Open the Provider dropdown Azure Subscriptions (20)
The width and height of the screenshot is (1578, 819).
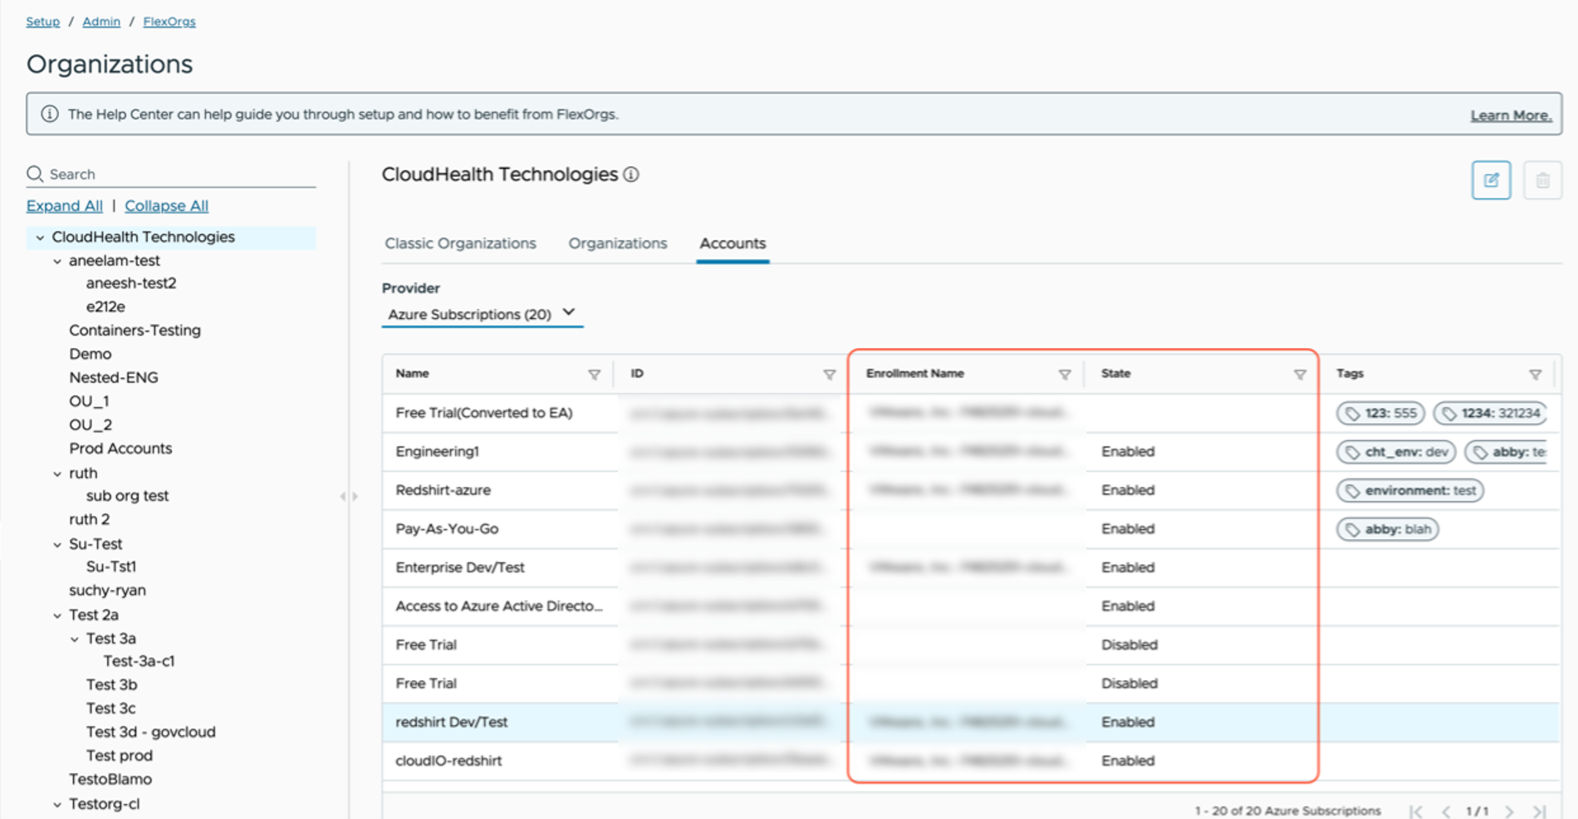pyautogui.click(x=482, y=314)
